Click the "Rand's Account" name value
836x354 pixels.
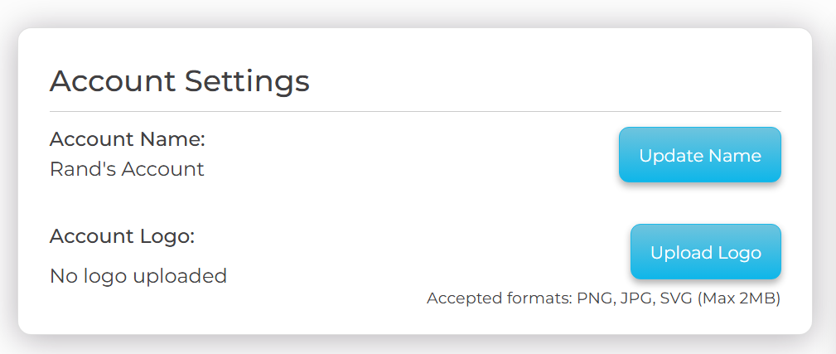(127, 169)
